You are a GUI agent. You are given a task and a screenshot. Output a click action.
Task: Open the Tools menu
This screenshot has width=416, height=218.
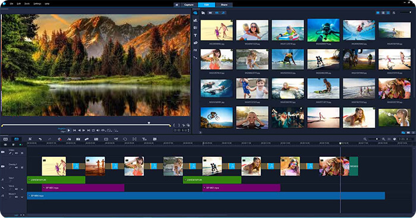click(x=27, y=4)
